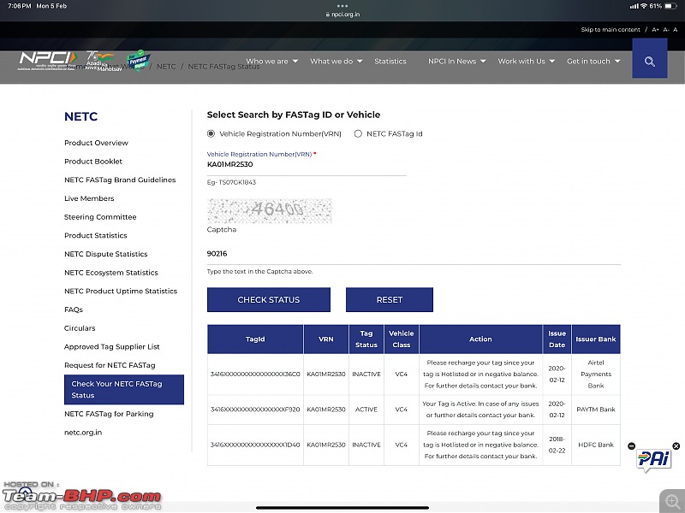Image resolution: width=685 pixels, height=513 pixels.
Task: Expand the Get in touch menu
Action: 593,61
